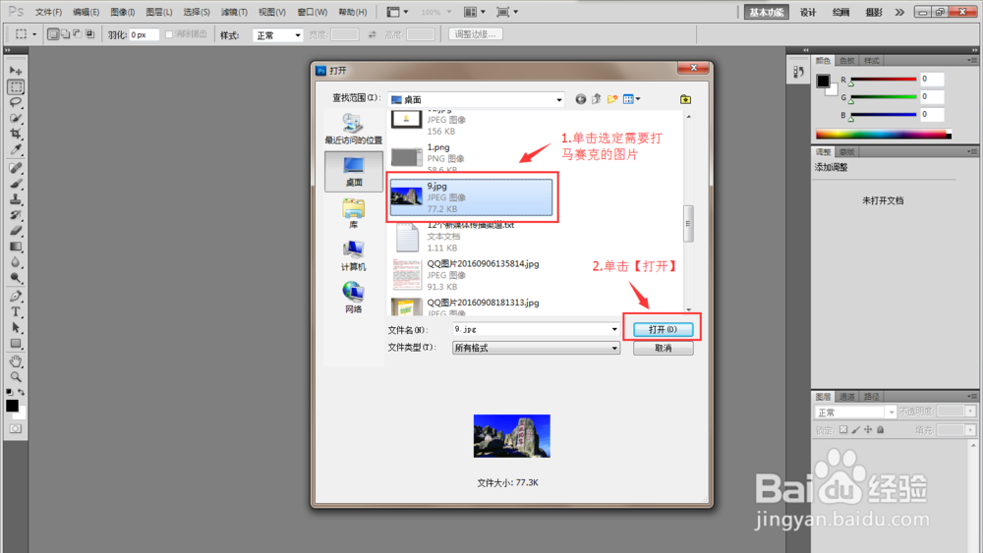Open 计算机 location in dialog sidebar
The image size is (983, 553).
[x=354, y=255]
